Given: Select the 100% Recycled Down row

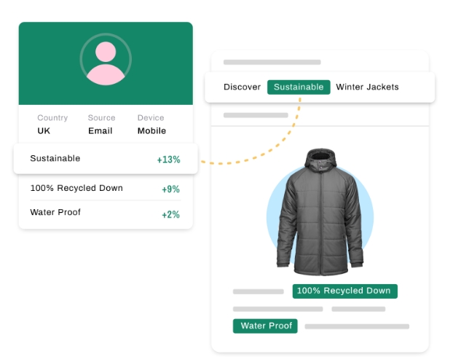Looking at the screenshot, I should pyautogui.click(x=106, y=188).
